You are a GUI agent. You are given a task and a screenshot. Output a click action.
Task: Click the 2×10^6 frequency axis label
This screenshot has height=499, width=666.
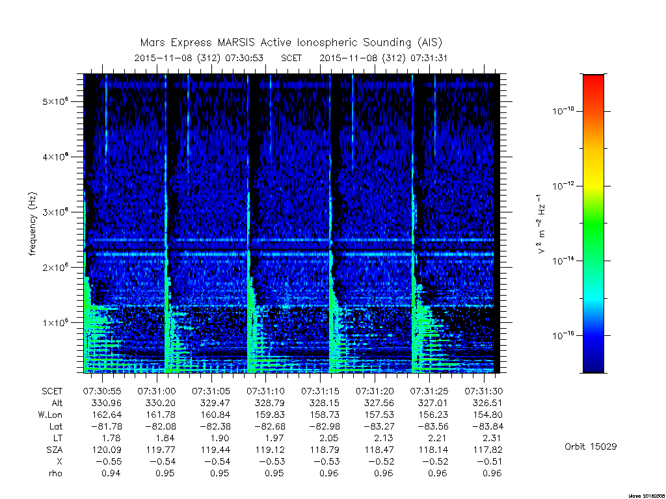click(x=55, y=267)
